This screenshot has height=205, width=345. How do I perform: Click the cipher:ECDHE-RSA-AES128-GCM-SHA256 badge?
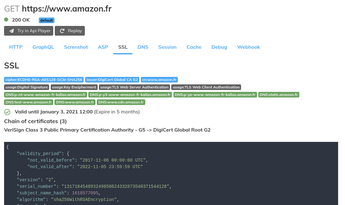(44, 80)
